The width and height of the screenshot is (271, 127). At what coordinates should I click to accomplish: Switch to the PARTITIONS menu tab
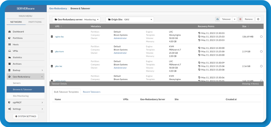[x=35, y=22]
